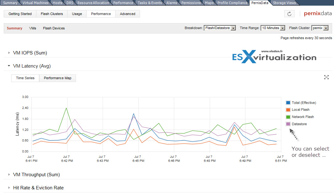The image size is (334, 195).
Task: Expand Hit Rate & Eviction Rate section
Action: [9, 187]
